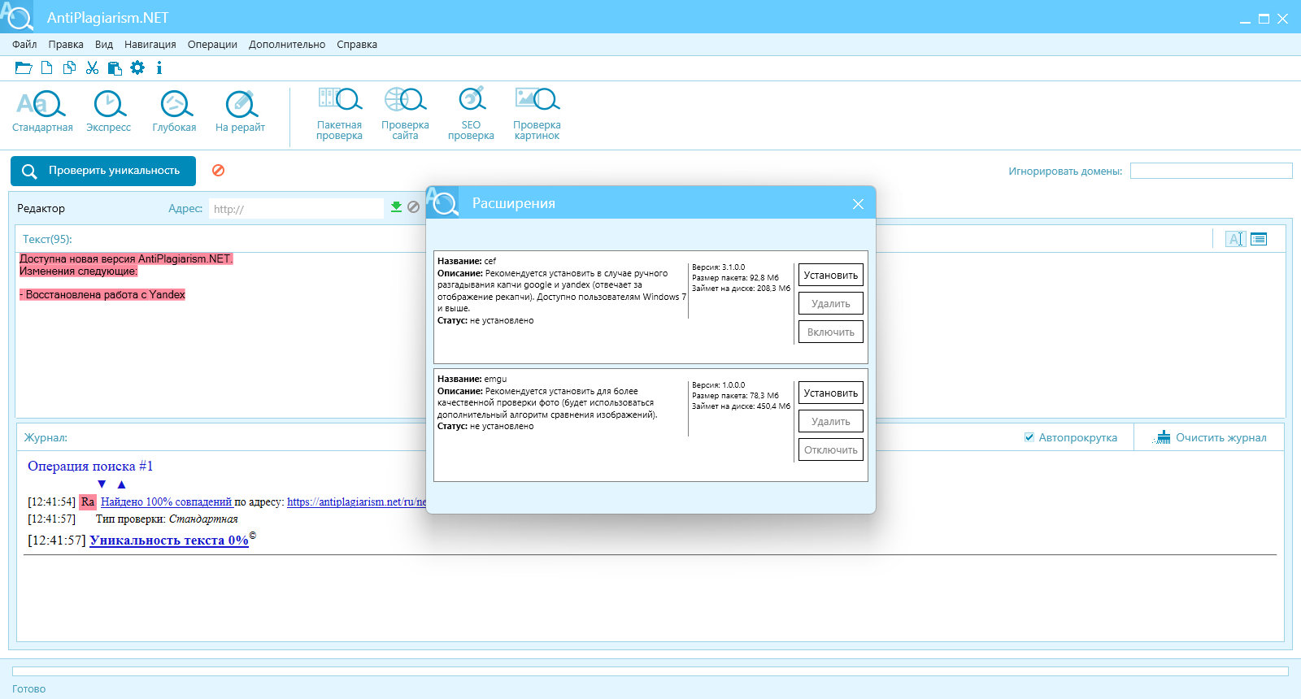The height and width of the screenshot is (699, 1301).
Task: Click the bottom progress bar
Action: pyautogui.click(x=650, y=671)
